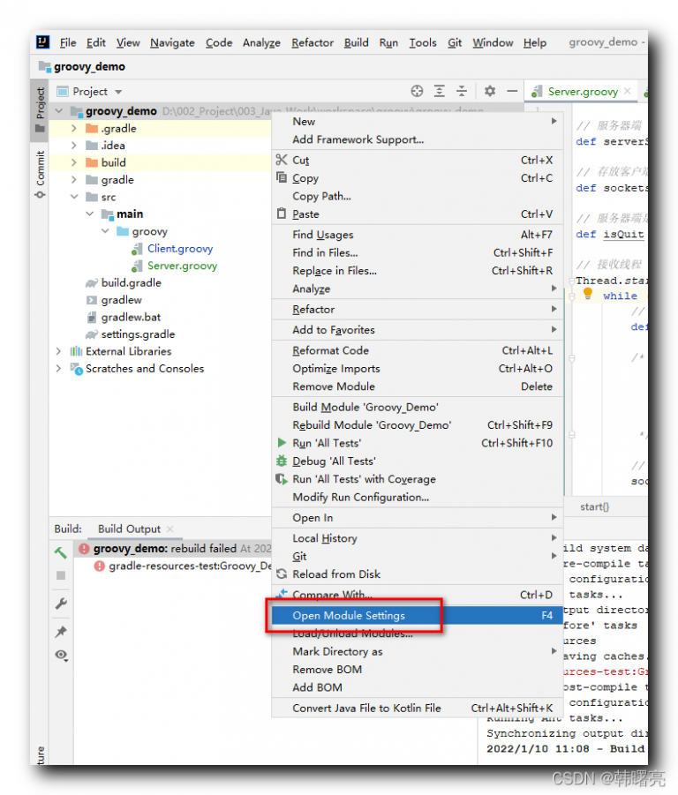Click the Expand All icon in Project panel

pyautogui.click(x=440, y=91)
